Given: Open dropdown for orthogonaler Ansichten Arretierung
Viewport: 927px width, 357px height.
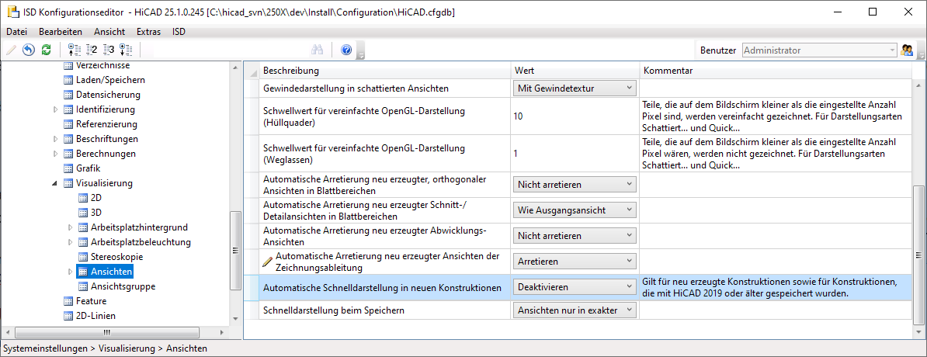Looking at the screenshot, I should [575, 185].
